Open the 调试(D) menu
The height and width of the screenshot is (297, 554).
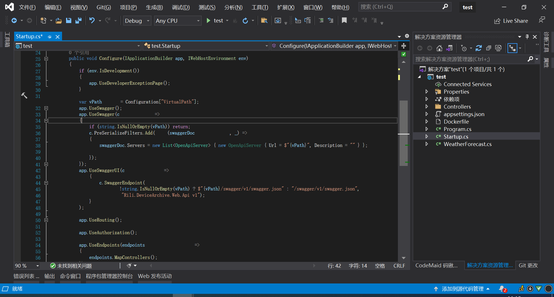[181, 7]
